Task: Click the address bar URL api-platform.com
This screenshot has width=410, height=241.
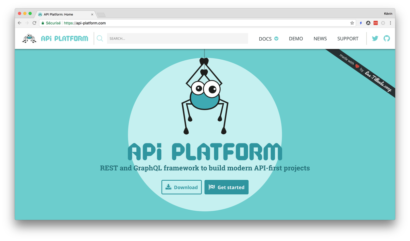Action: click(x=85, y=23)
